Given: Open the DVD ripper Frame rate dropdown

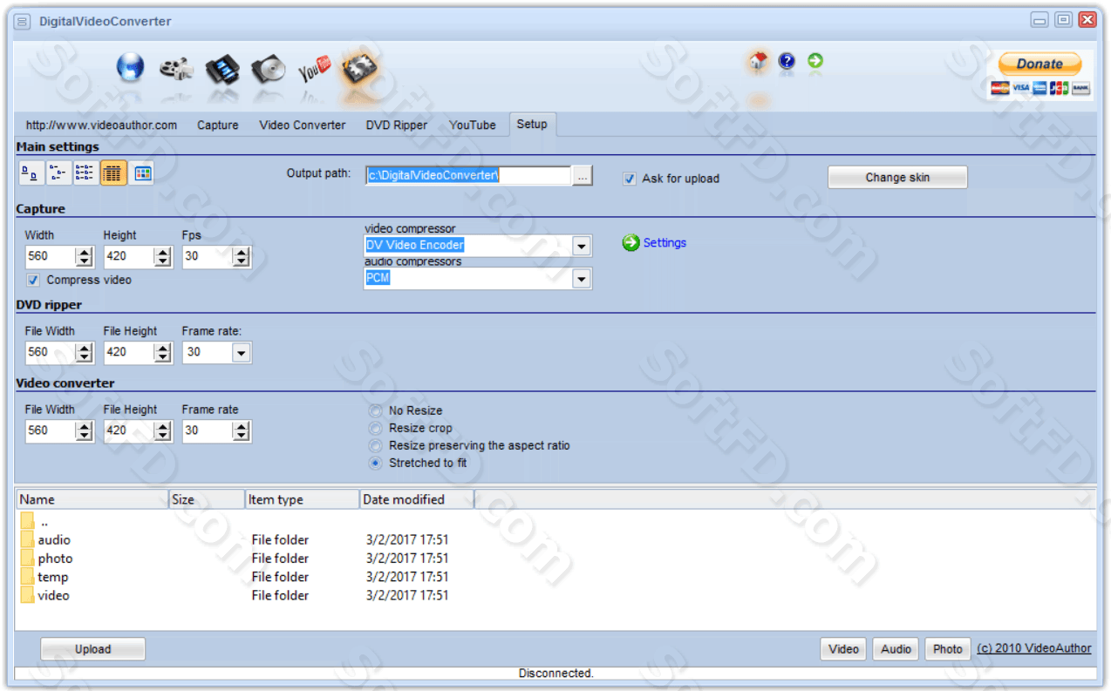Looking at the screenshot, I should (242, 352).
